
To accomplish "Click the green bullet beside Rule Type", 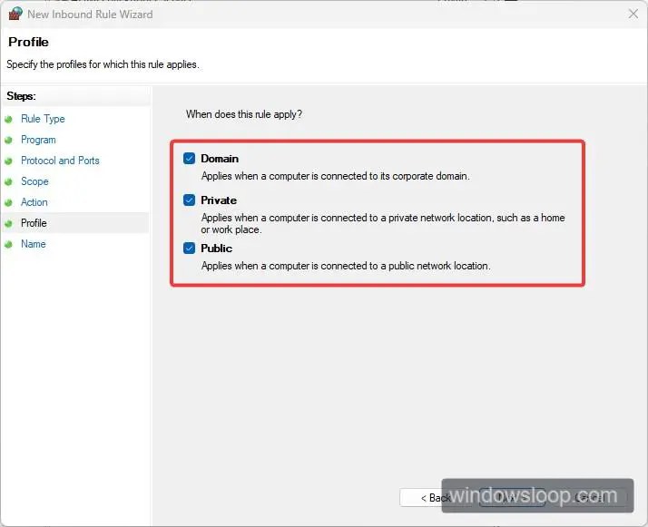I will tap(9, 119).
